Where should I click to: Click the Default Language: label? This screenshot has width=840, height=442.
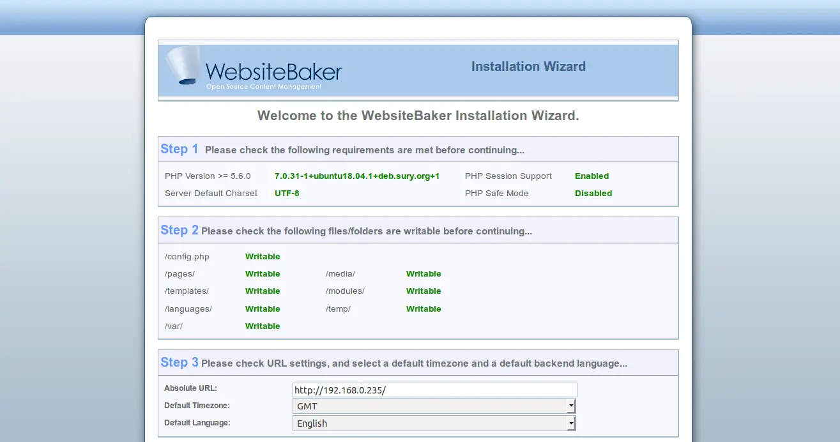[x=197, y=423]
